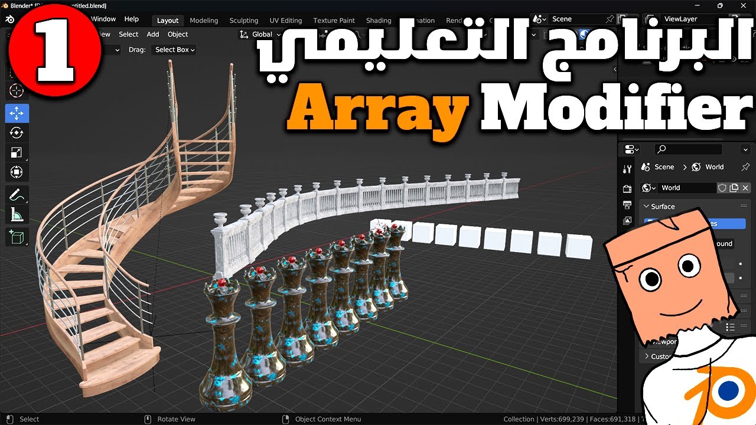Click the properties search field
Screen dimensions: 756x425
688,149
